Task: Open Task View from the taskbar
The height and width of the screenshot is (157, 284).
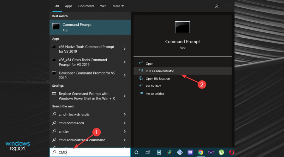Action: point(148,152)
